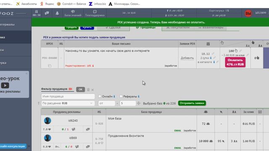This screenshot has width=269, height=151.
Task: Click the sort arrow left of price filter
Action: coord(39,103)
